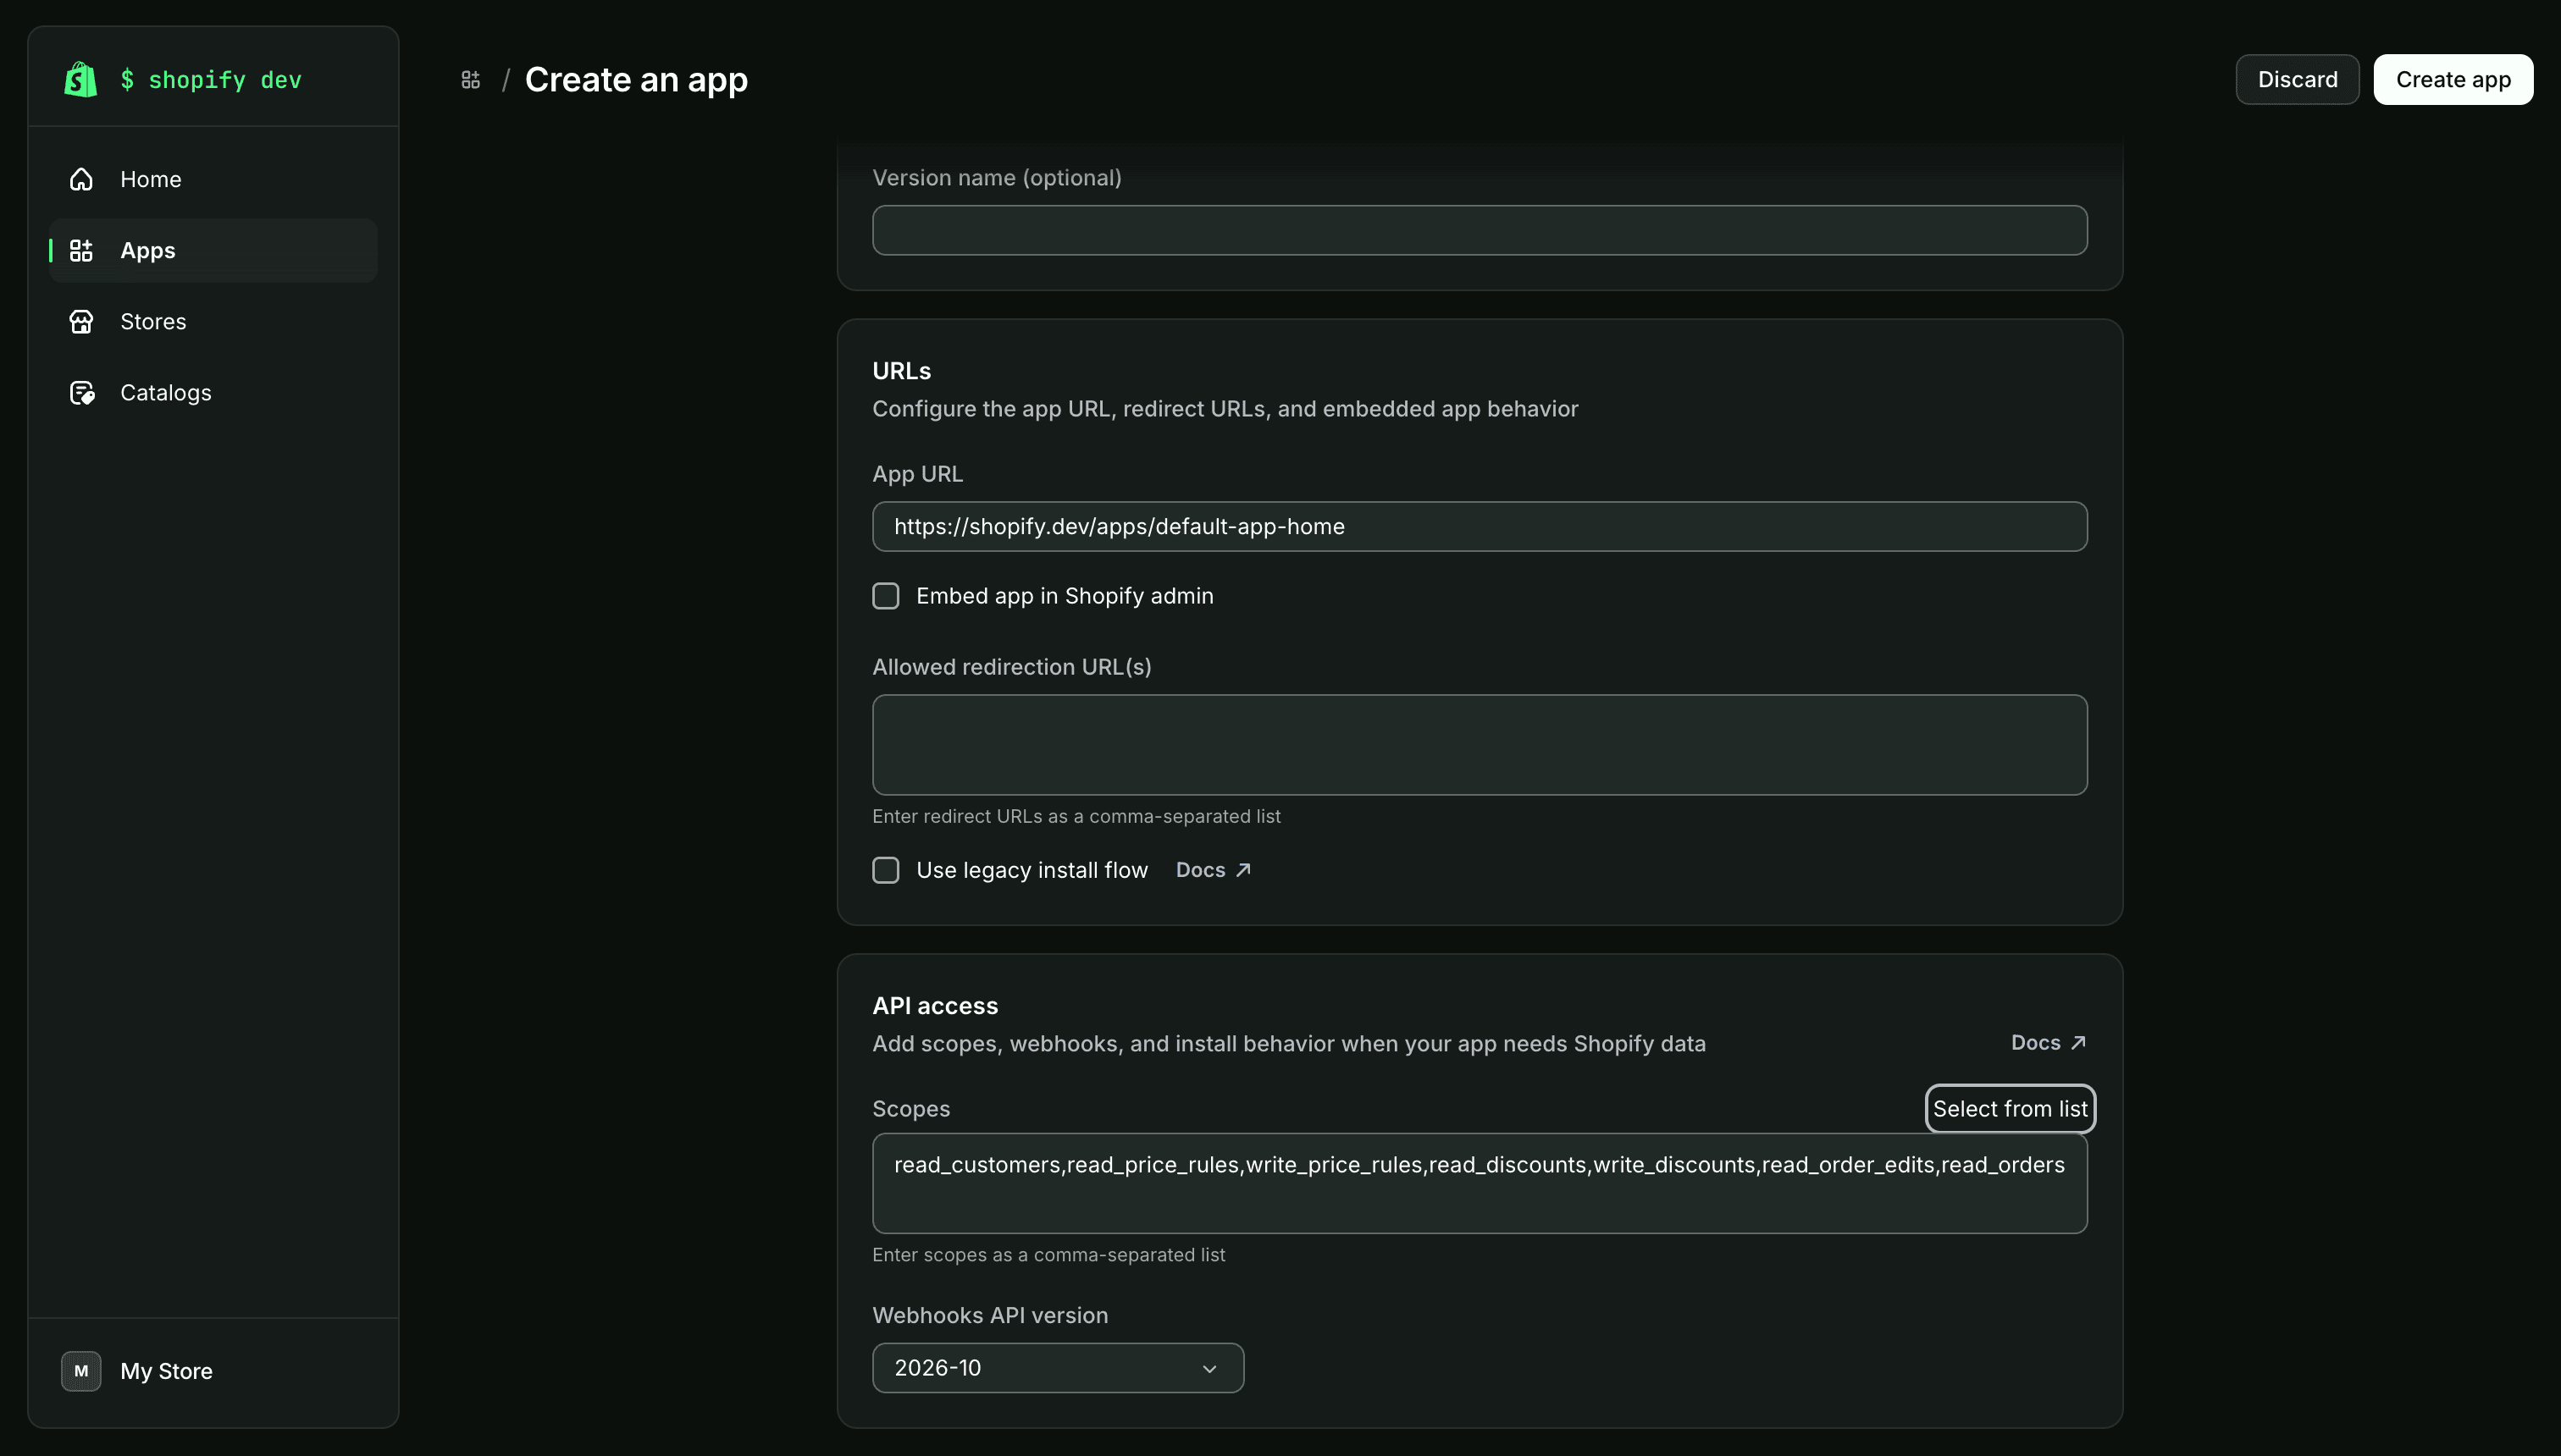The image size is (2561, 1456).
Task: Click the Home house icon in sidebar
Action: point(81,179)
